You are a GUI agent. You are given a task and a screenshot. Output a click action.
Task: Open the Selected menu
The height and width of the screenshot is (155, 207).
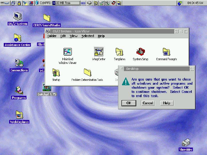[88, 36]
